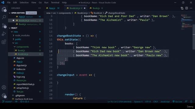This screenshot has height=109, width=195.
Task: Open the Extensions view icon
Action: (4, 42)
